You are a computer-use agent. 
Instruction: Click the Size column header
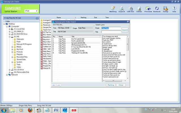[96, 18]
